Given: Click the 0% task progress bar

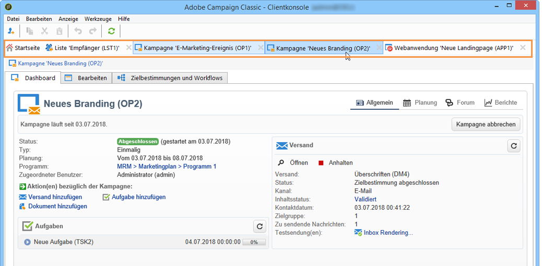Looking at the screenshot, I should (254, 242).
